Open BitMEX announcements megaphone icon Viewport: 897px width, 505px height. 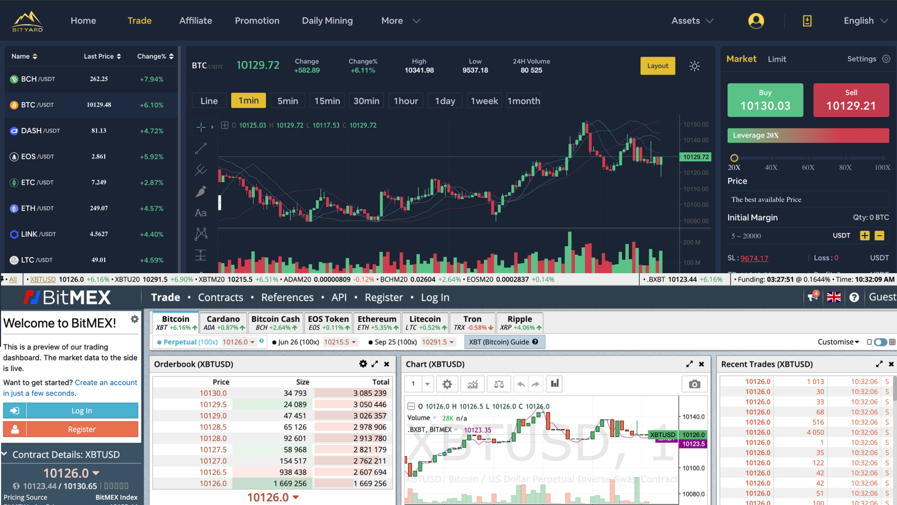812,297
